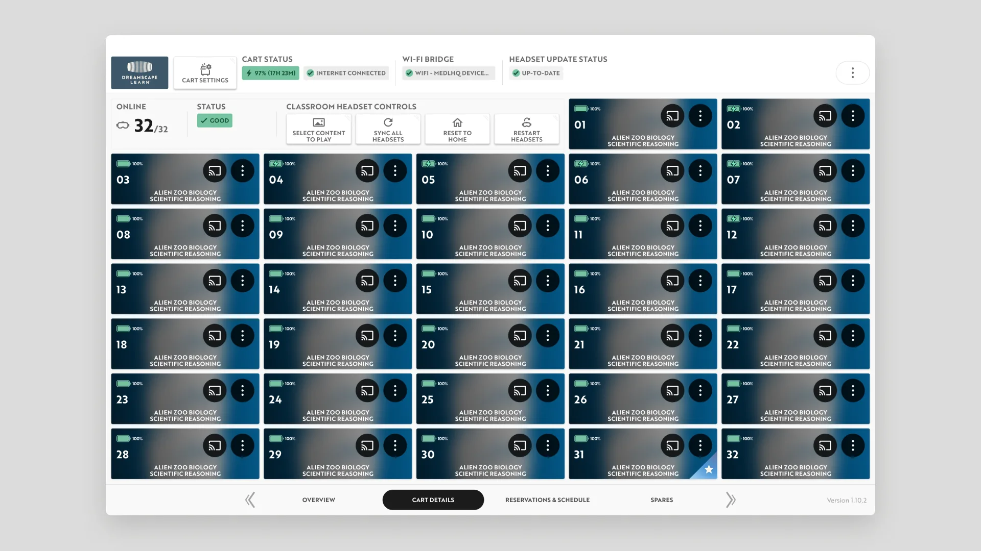
Task: Open Cart Settings
Action: click(205, 73)
